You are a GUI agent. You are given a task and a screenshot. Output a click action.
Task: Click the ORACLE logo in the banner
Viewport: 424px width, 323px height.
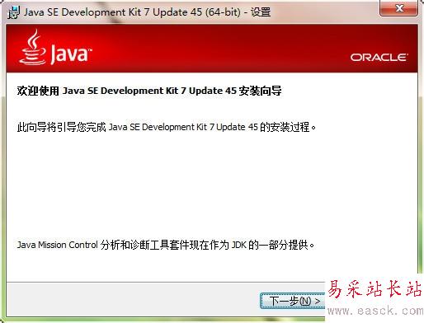379,58
